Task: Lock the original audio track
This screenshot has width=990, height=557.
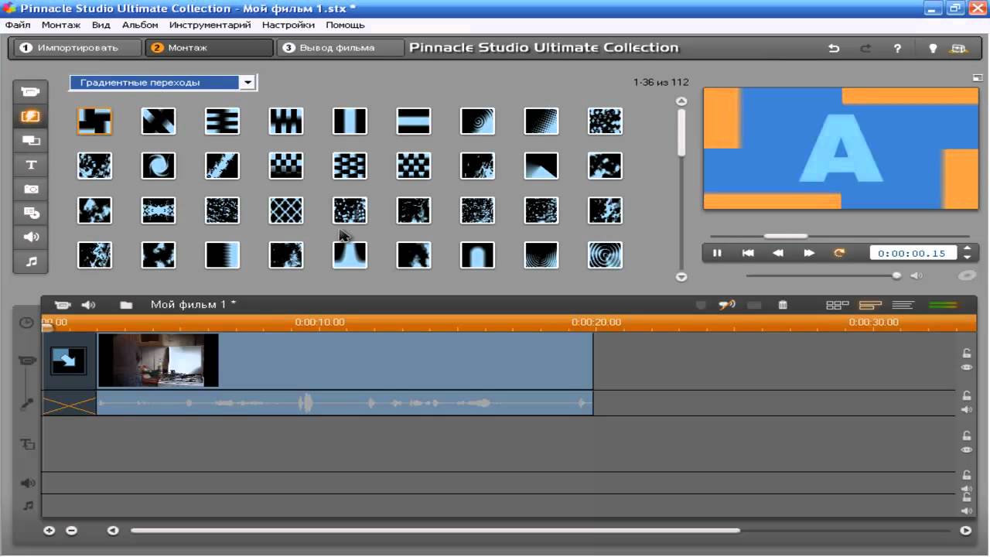Action: click(x=967, y=396)
